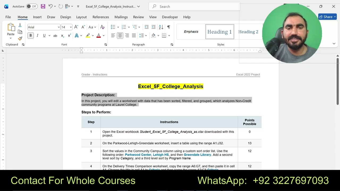
Task: Open Font dialog launcher
Action: pos(106,45)
